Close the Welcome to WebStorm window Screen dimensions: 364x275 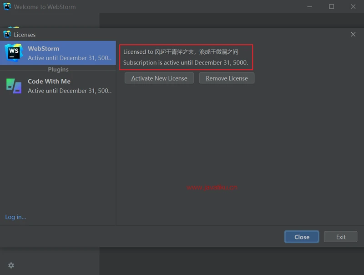point(353,7)
